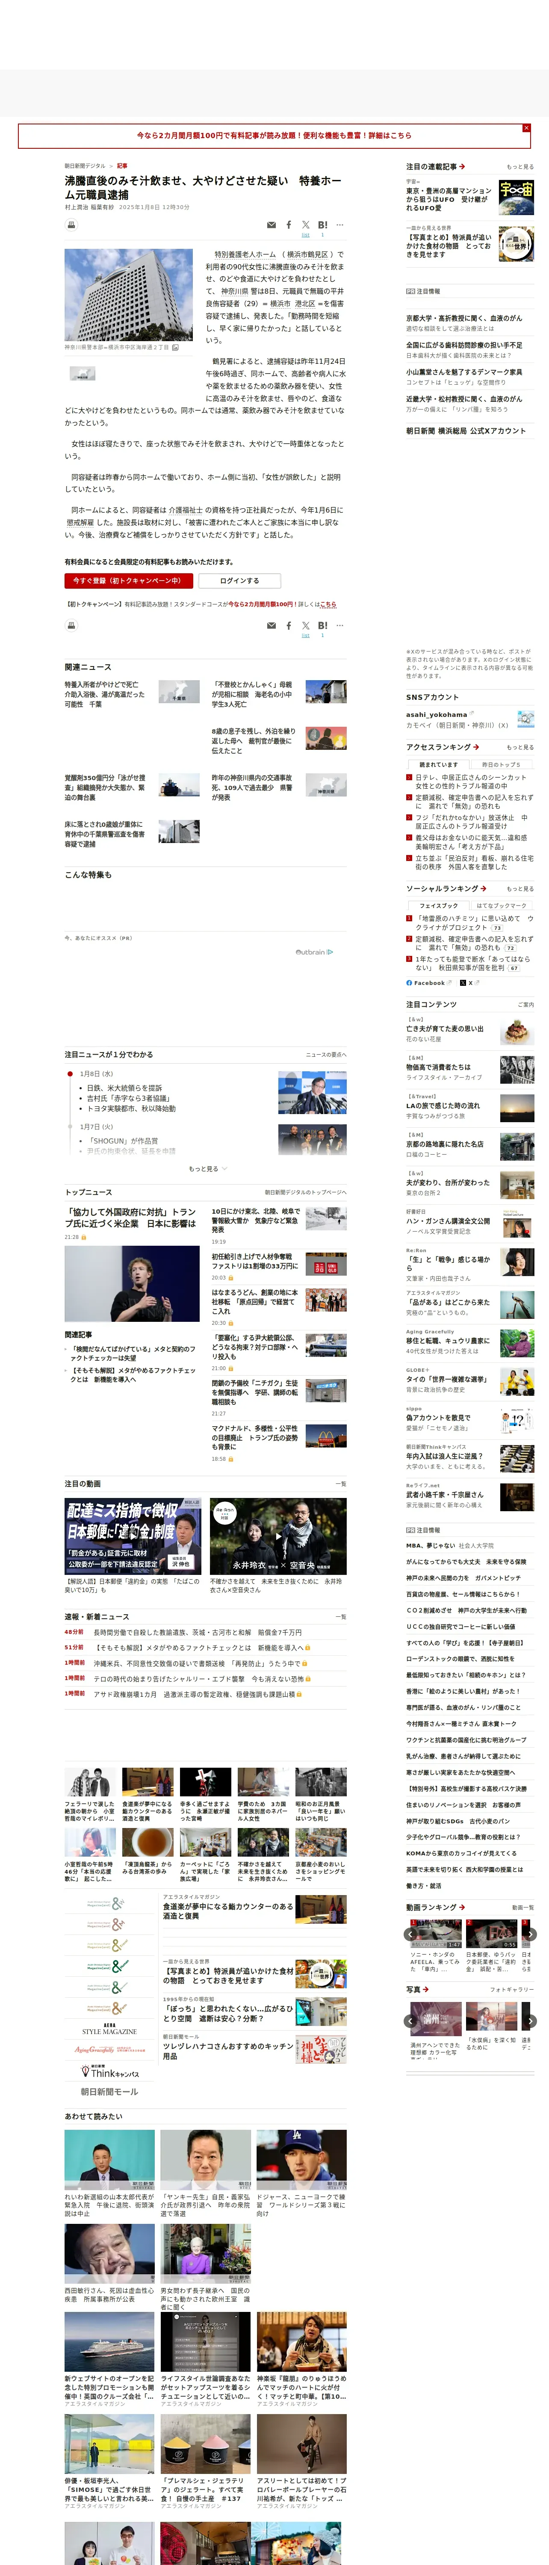
Task: Open the 100-yen campaign banner link
Action: click(x=273, y=136)
